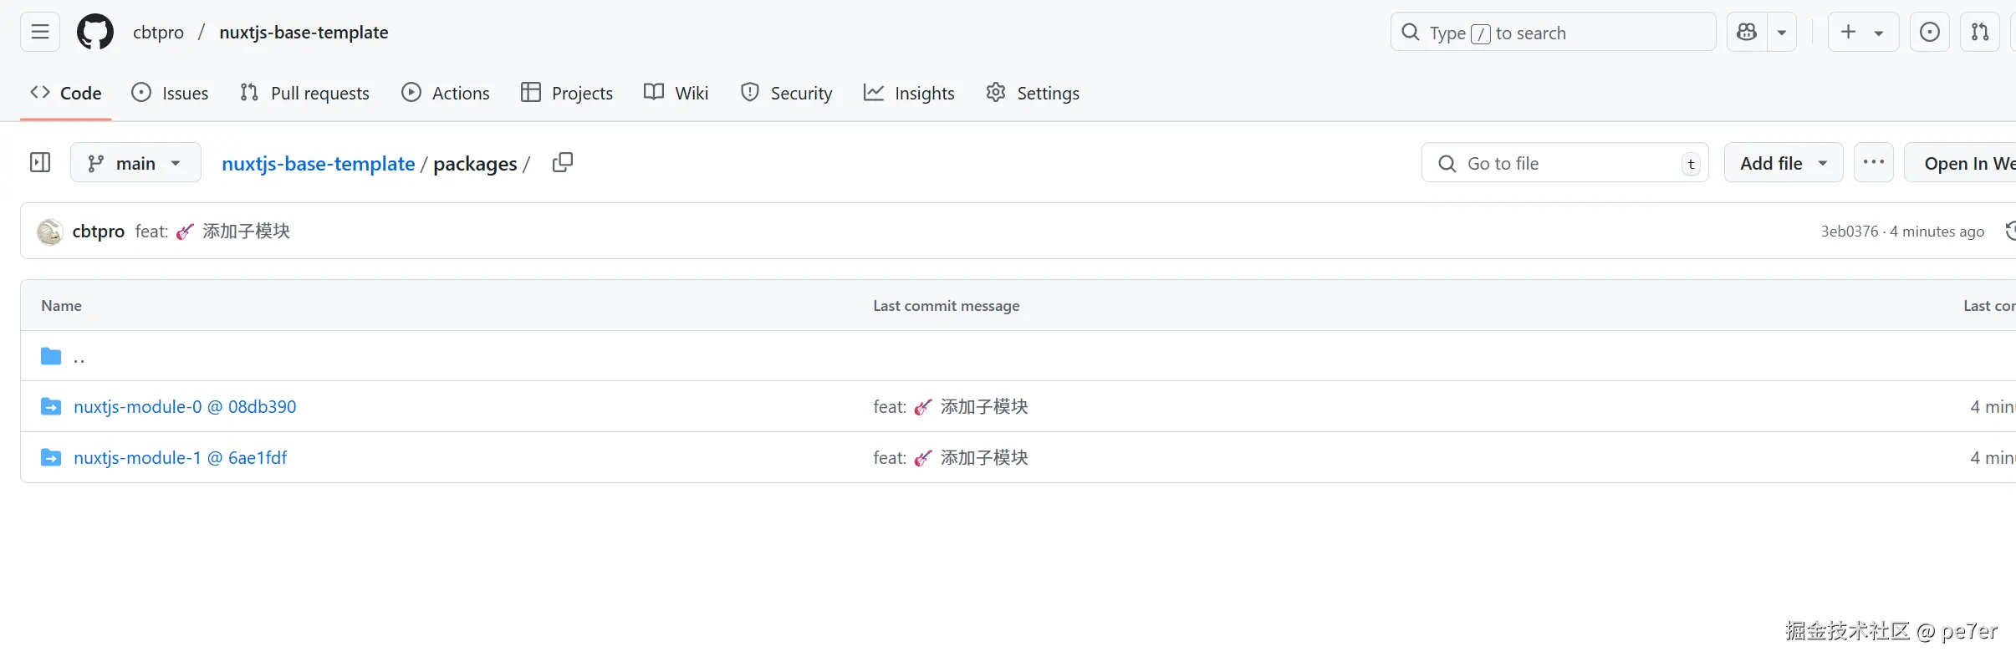Toggle the file tree side panel
The image size is (2016, 662).
(x=40, y=162)
